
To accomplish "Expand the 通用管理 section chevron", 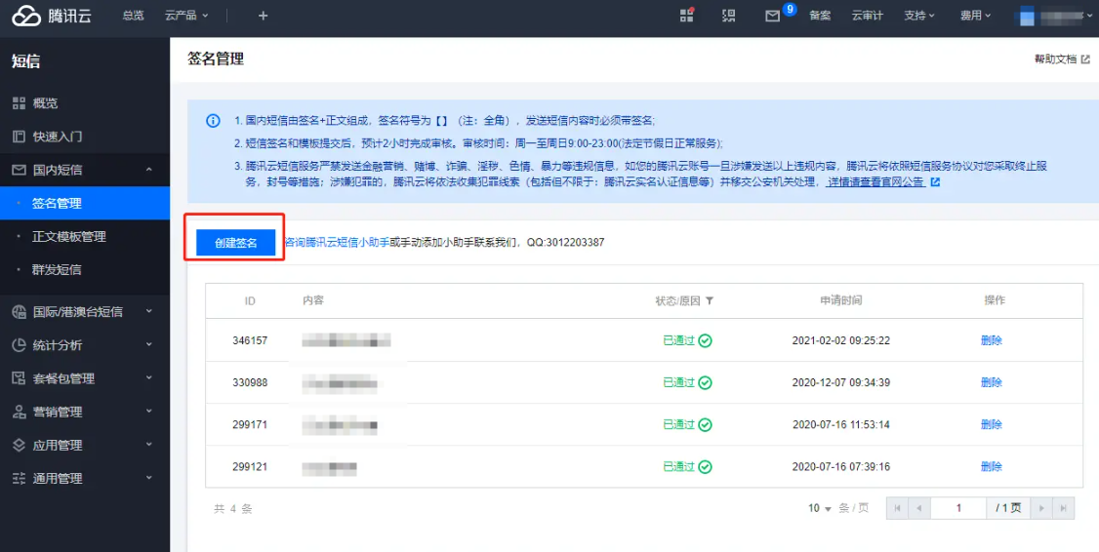I will 149,477.
